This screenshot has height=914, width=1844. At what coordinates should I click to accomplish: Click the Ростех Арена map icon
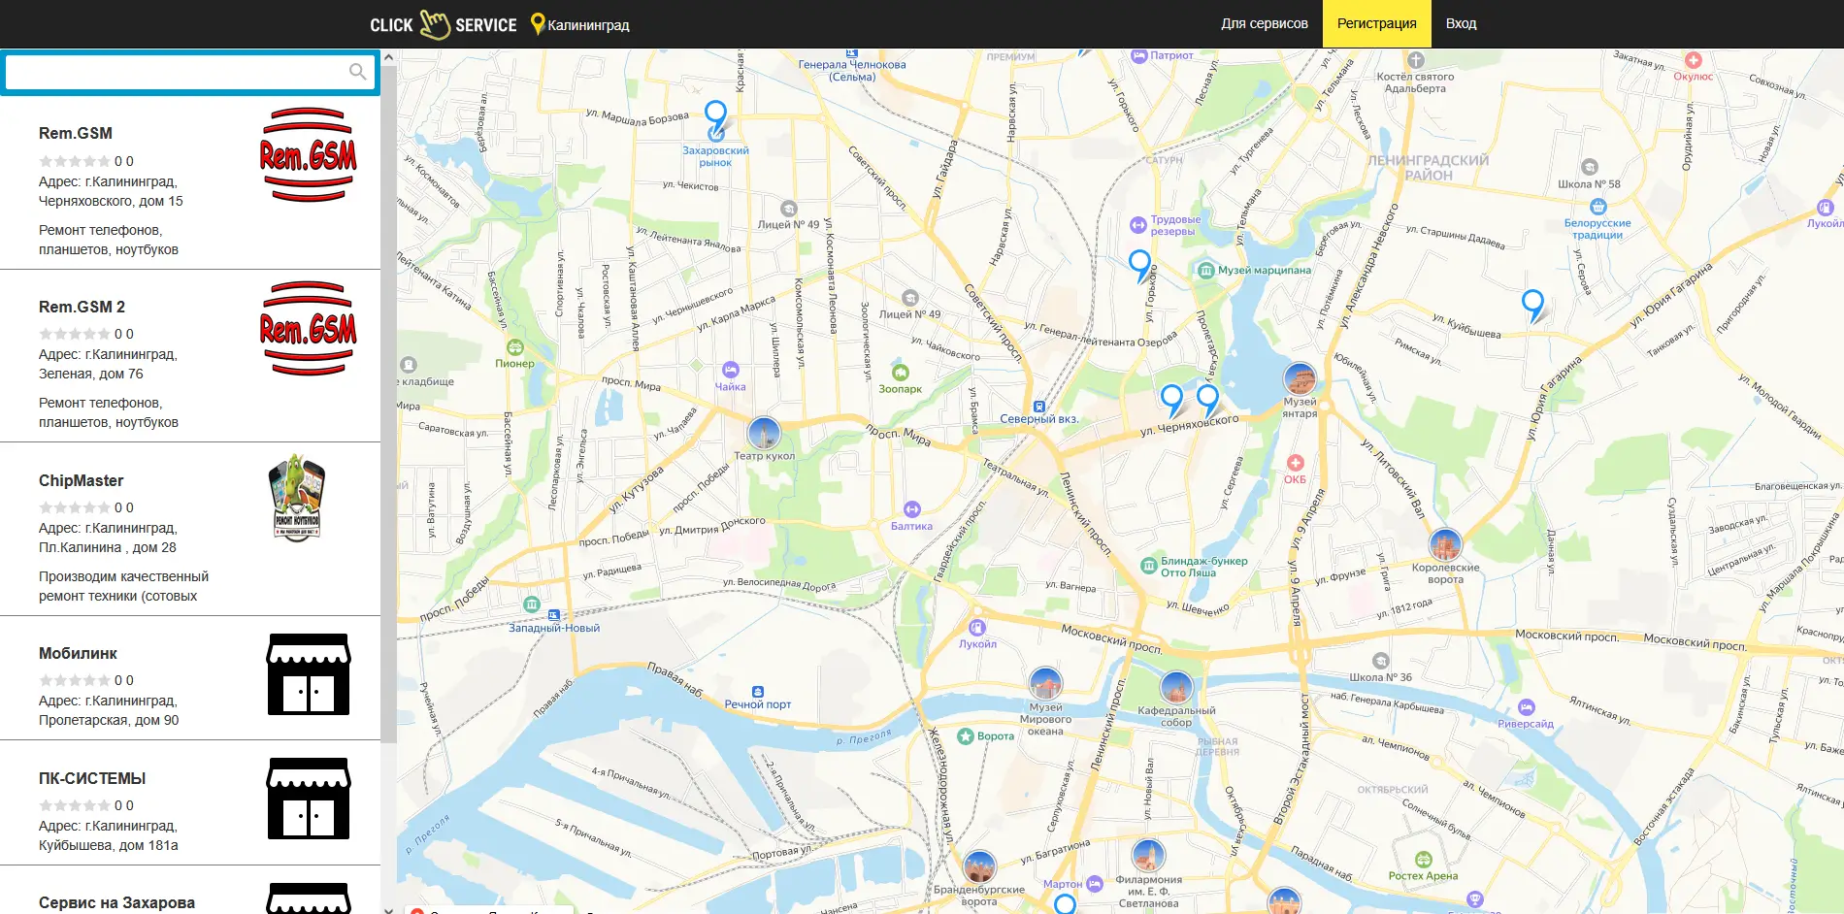1423,860
